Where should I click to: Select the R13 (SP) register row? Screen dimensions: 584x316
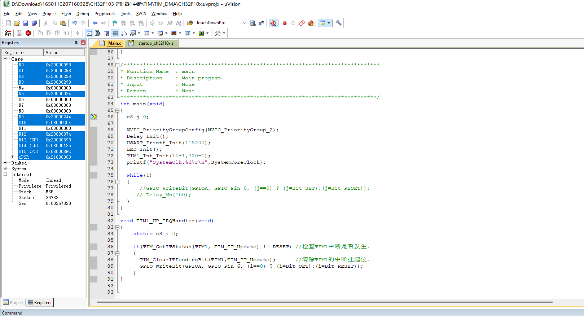pyautogui.click(x=51, y=140)
